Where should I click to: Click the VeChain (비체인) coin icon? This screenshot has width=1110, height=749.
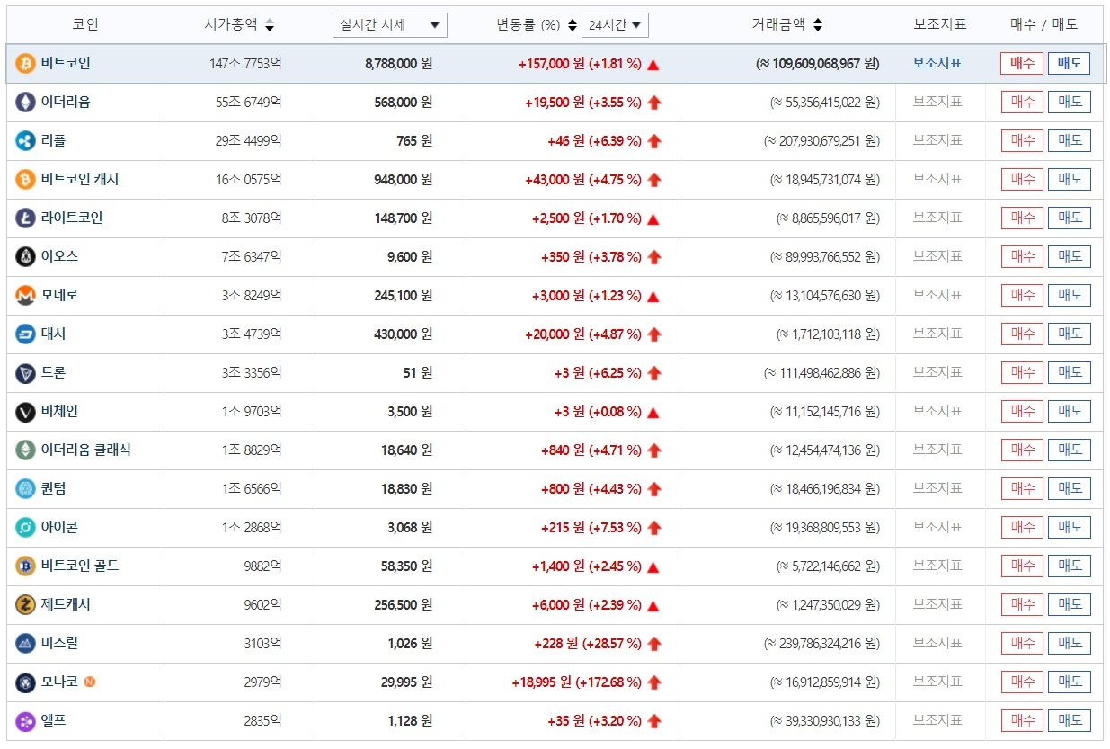[x=25, y=412]
